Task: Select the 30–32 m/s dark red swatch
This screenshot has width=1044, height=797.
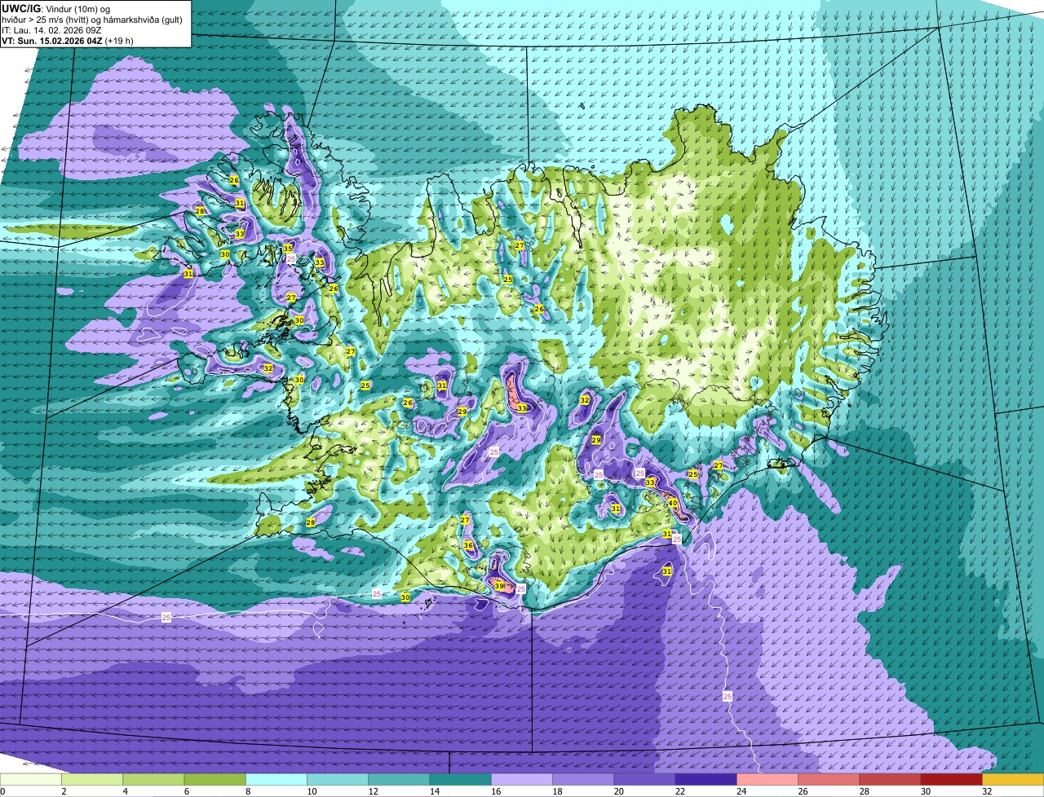Action: (x=952, y=780)
